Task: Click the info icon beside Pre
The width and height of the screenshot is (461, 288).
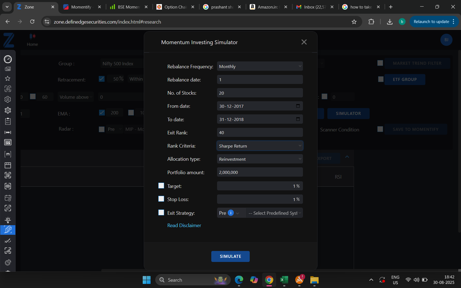Action: (231, 213)
